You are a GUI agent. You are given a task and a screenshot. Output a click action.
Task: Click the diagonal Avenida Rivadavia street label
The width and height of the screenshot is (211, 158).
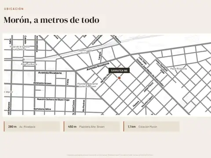click(x=98, y=66)
